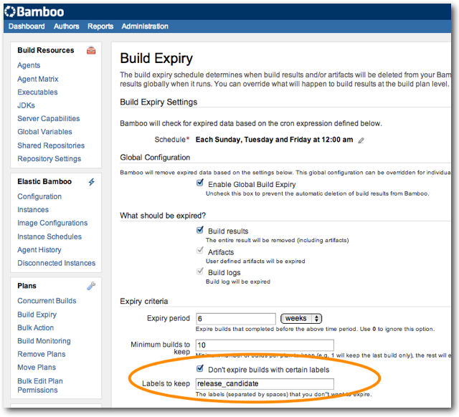Open the Agents link
Viewport: 459px width, 417px height.
[29, 65]
